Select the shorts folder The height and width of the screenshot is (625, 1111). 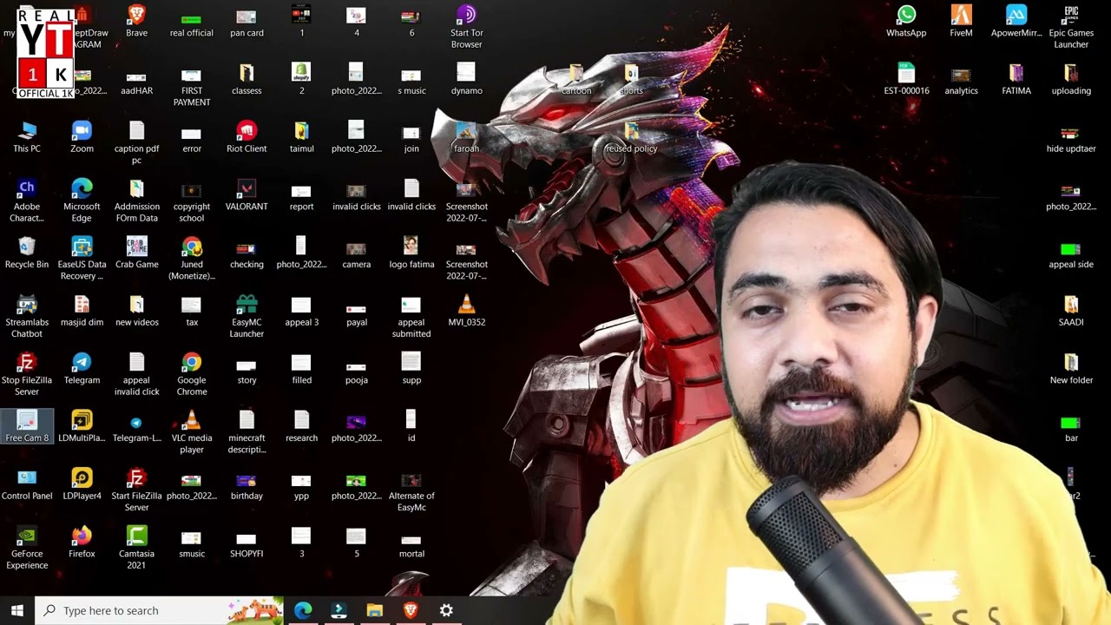click(x=631, y=79)
